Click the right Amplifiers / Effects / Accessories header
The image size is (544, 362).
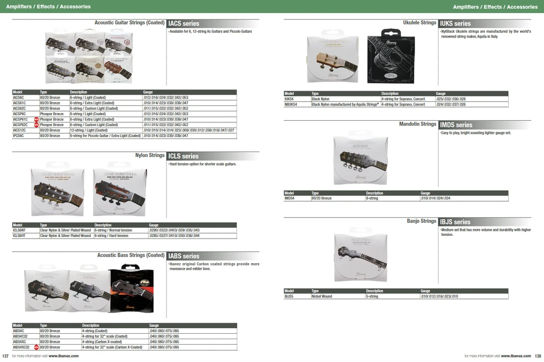pos(495,7)
